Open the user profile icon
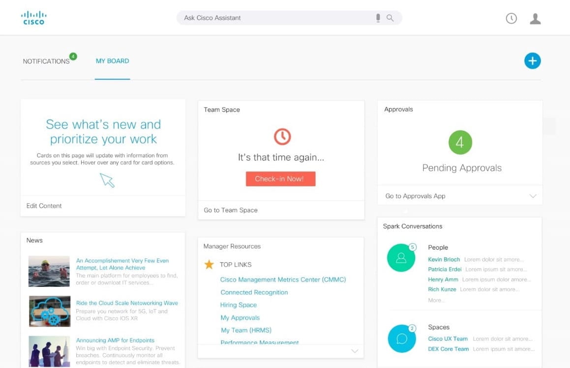Viewport: 570px width, 368px height. coord(535,19)
